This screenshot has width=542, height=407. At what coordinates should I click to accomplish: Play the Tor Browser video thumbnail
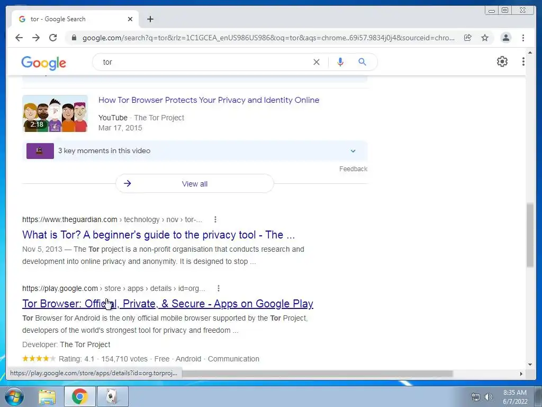click(x=55, y=113)
